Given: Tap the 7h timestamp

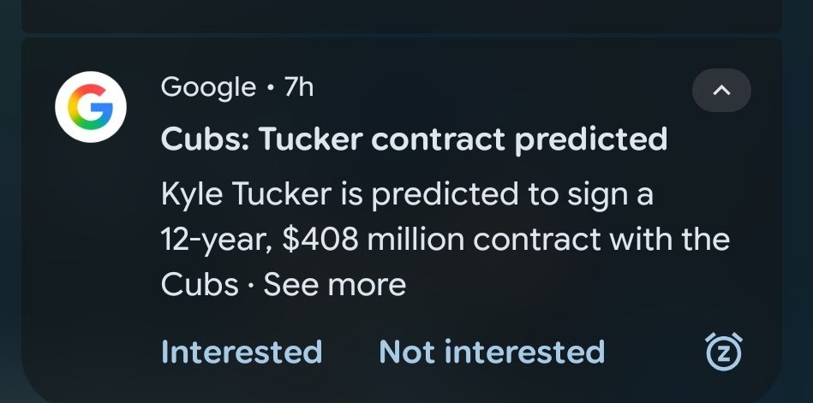Looking at the screenshot, I should point(299,86).
